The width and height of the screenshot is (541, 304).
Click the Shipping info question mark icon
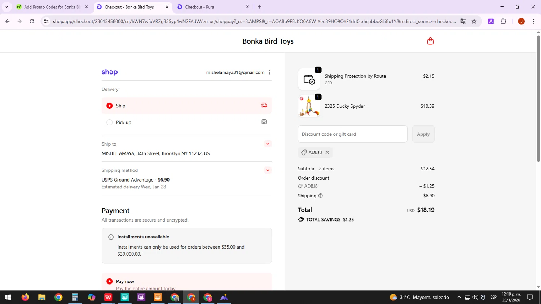pyautogui.click(x=320, y=196)
